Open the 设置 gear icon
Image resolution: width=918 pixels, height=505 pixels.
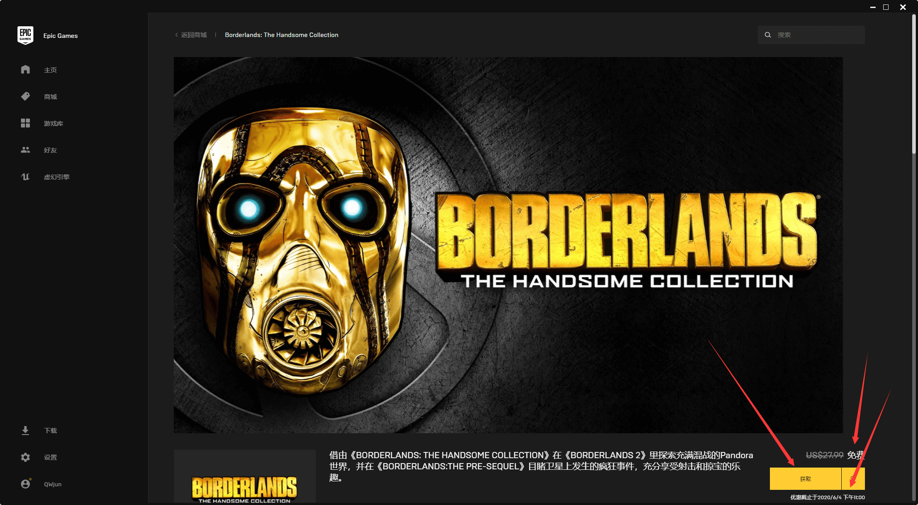click(x=25, y=457)
